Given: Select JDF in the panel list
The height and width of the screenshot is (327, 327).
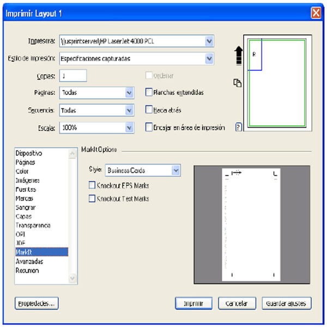Looking at the screenshot, I should [x=42, y=243].
